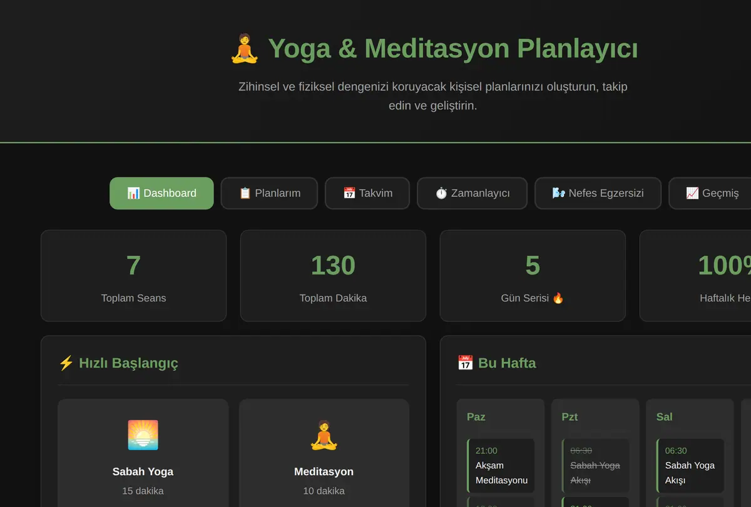The width and height of the screenshot is (751, 507).
Task: Click the Bu Hafta heading
Action: pos(507,363)
